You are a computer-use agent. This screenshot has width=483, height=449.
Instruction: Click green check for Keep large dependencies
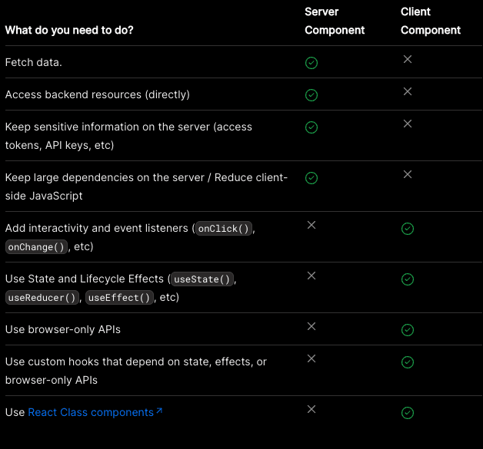click(311, 178)
